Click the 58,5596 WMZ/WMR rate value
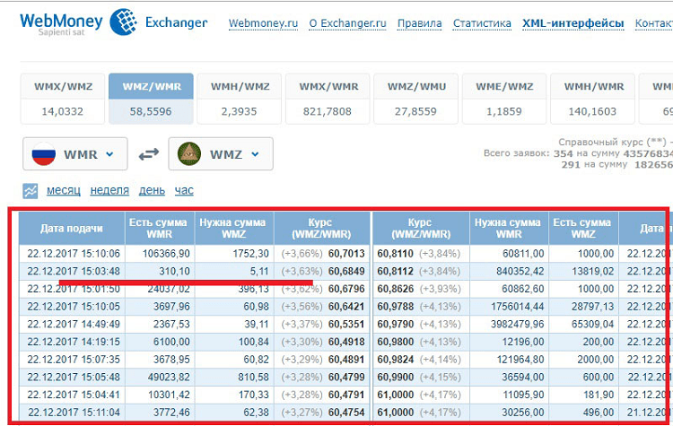The height and width of the screenshot is (426, 673). tap(151, 111)
